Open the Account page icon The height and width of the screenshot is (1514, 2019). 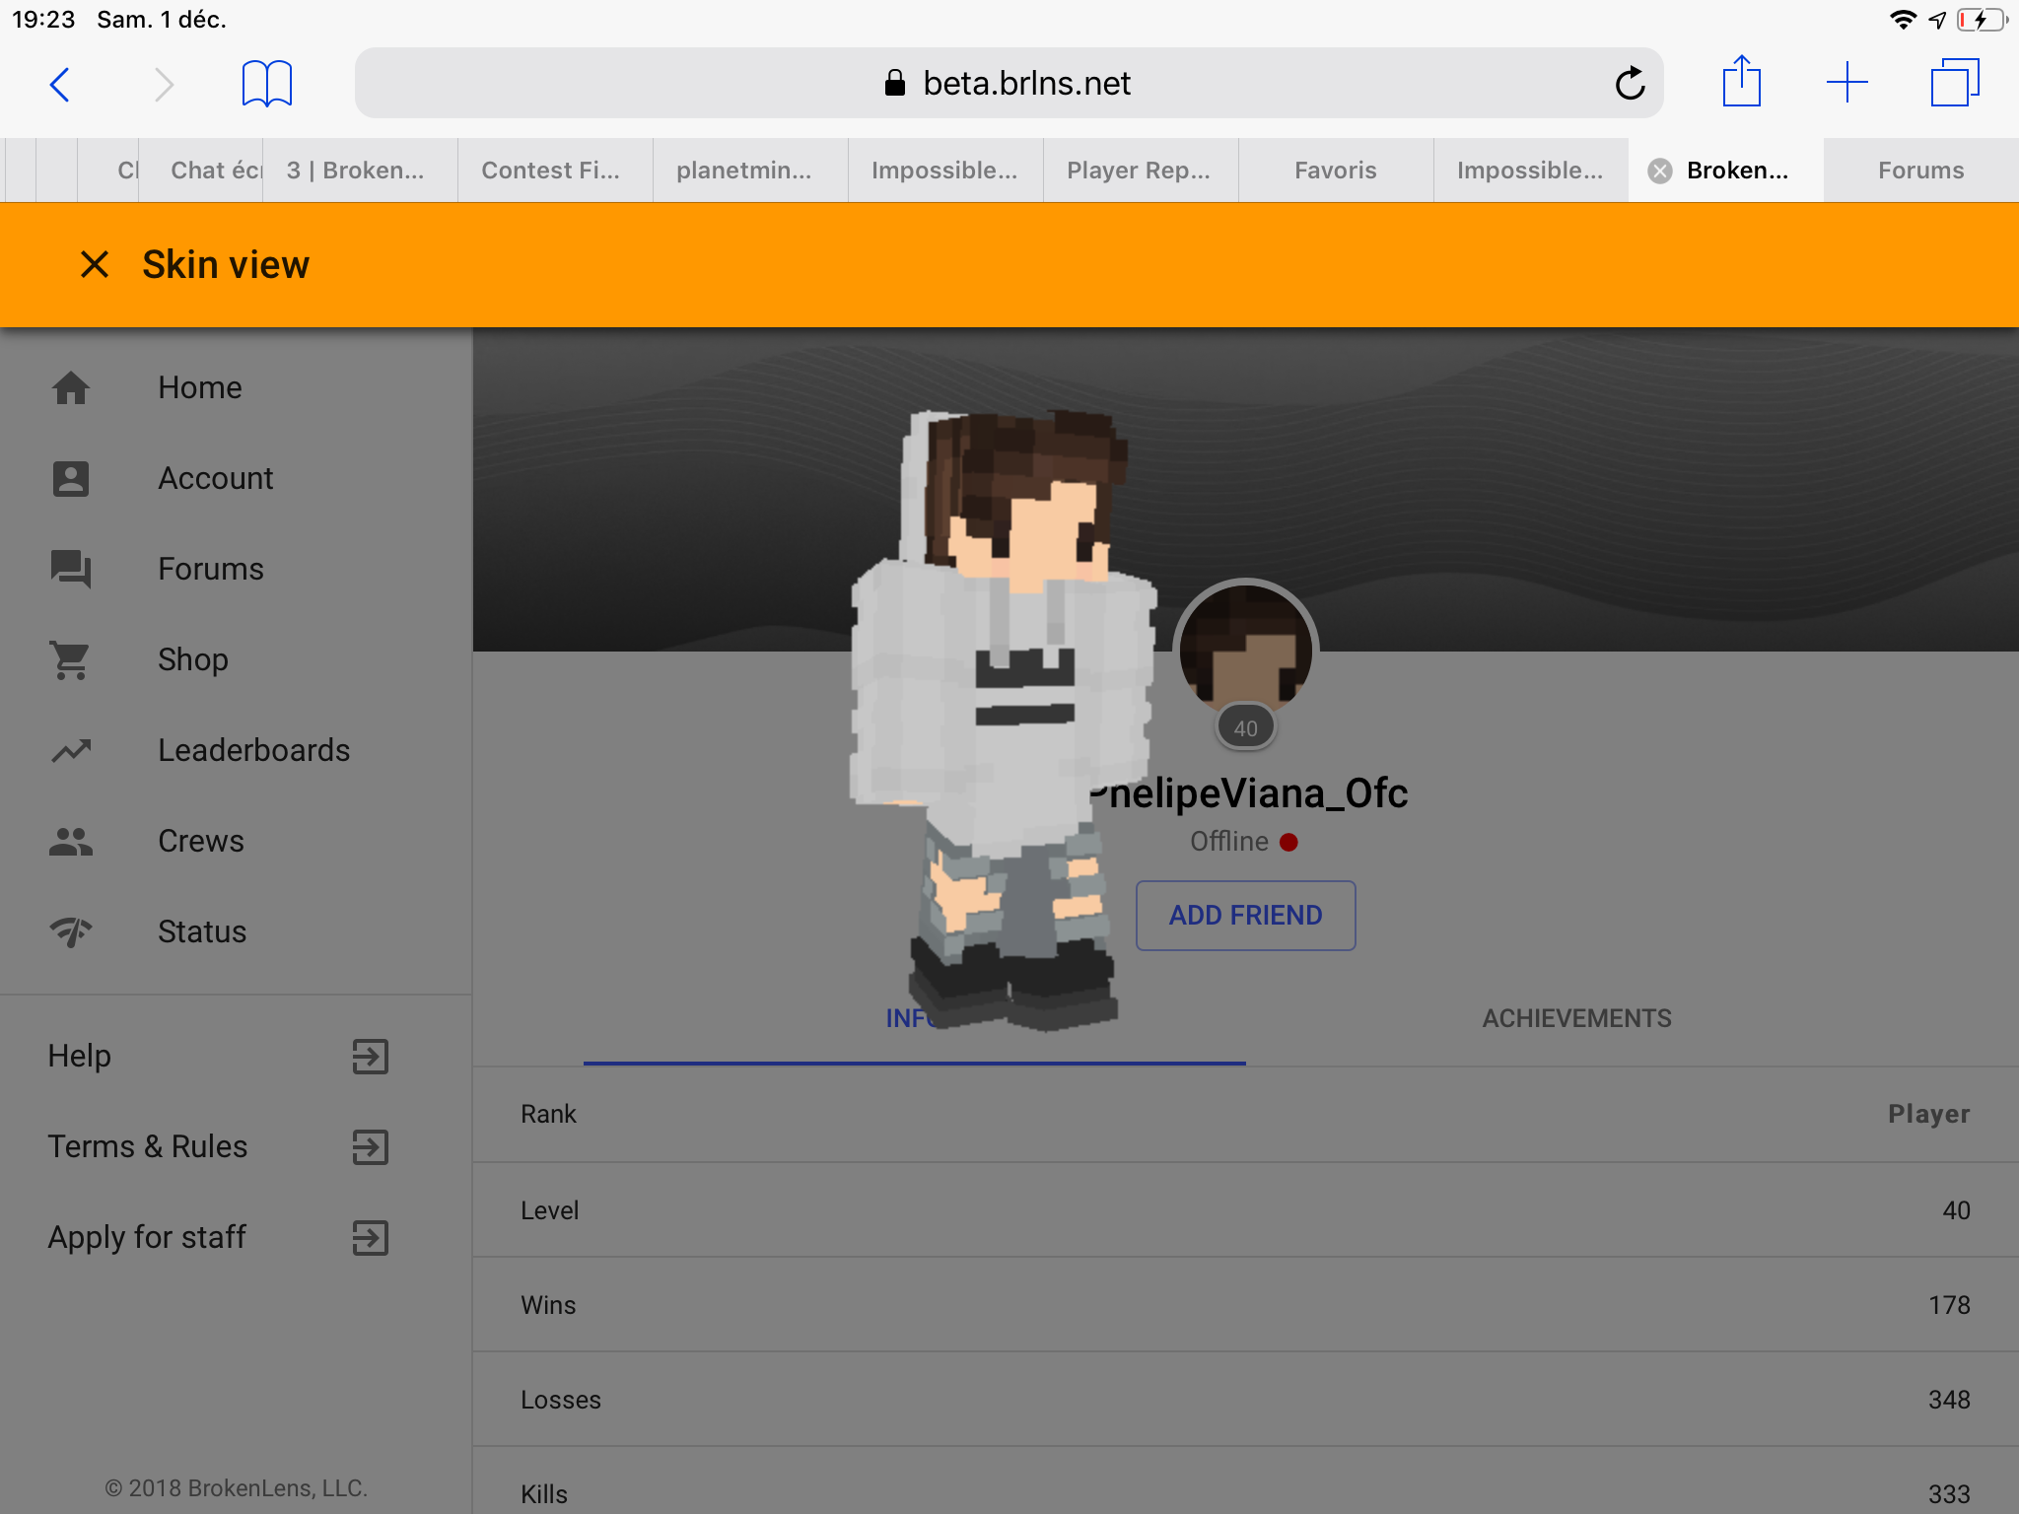(x=71, y=478)
